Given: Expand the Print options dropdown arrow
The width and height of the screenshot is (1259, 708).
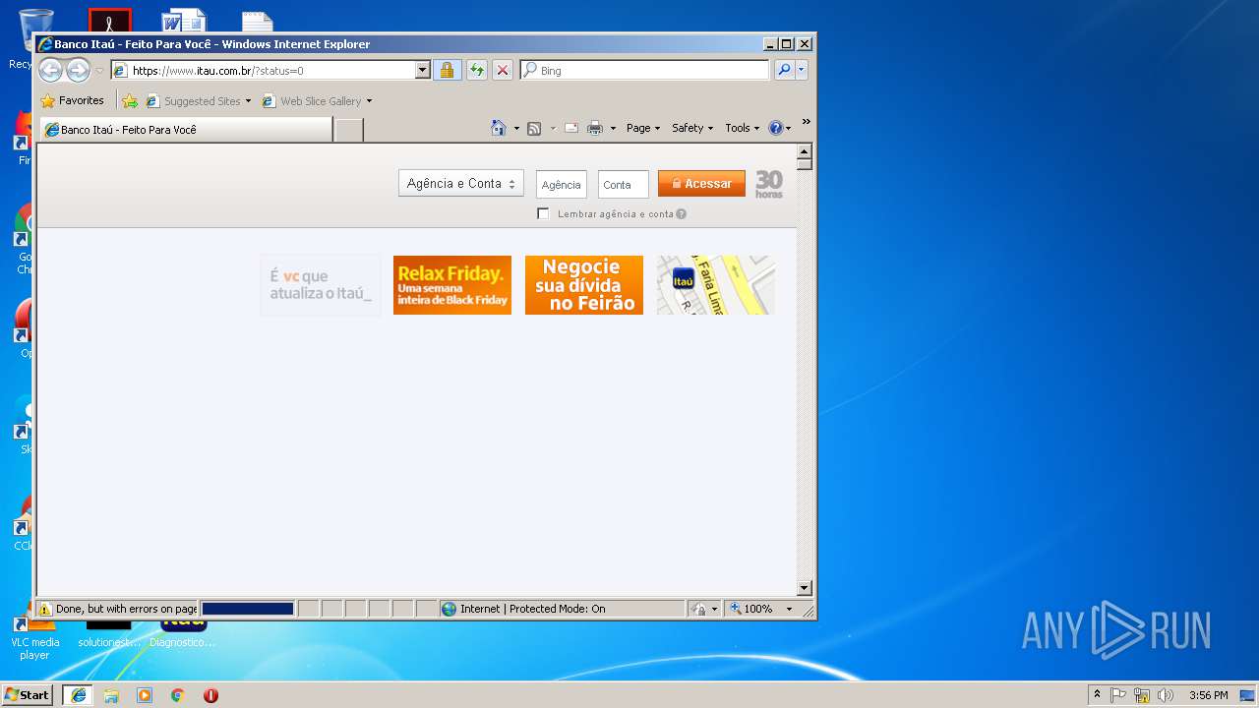Looking at the screenshot, I should tap(612, 128).
